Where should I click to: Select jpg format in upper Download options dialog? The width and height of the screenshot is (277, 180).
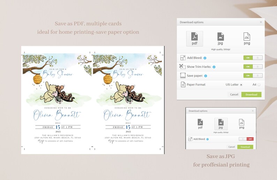pyautogui.click(x=220, y=38)
